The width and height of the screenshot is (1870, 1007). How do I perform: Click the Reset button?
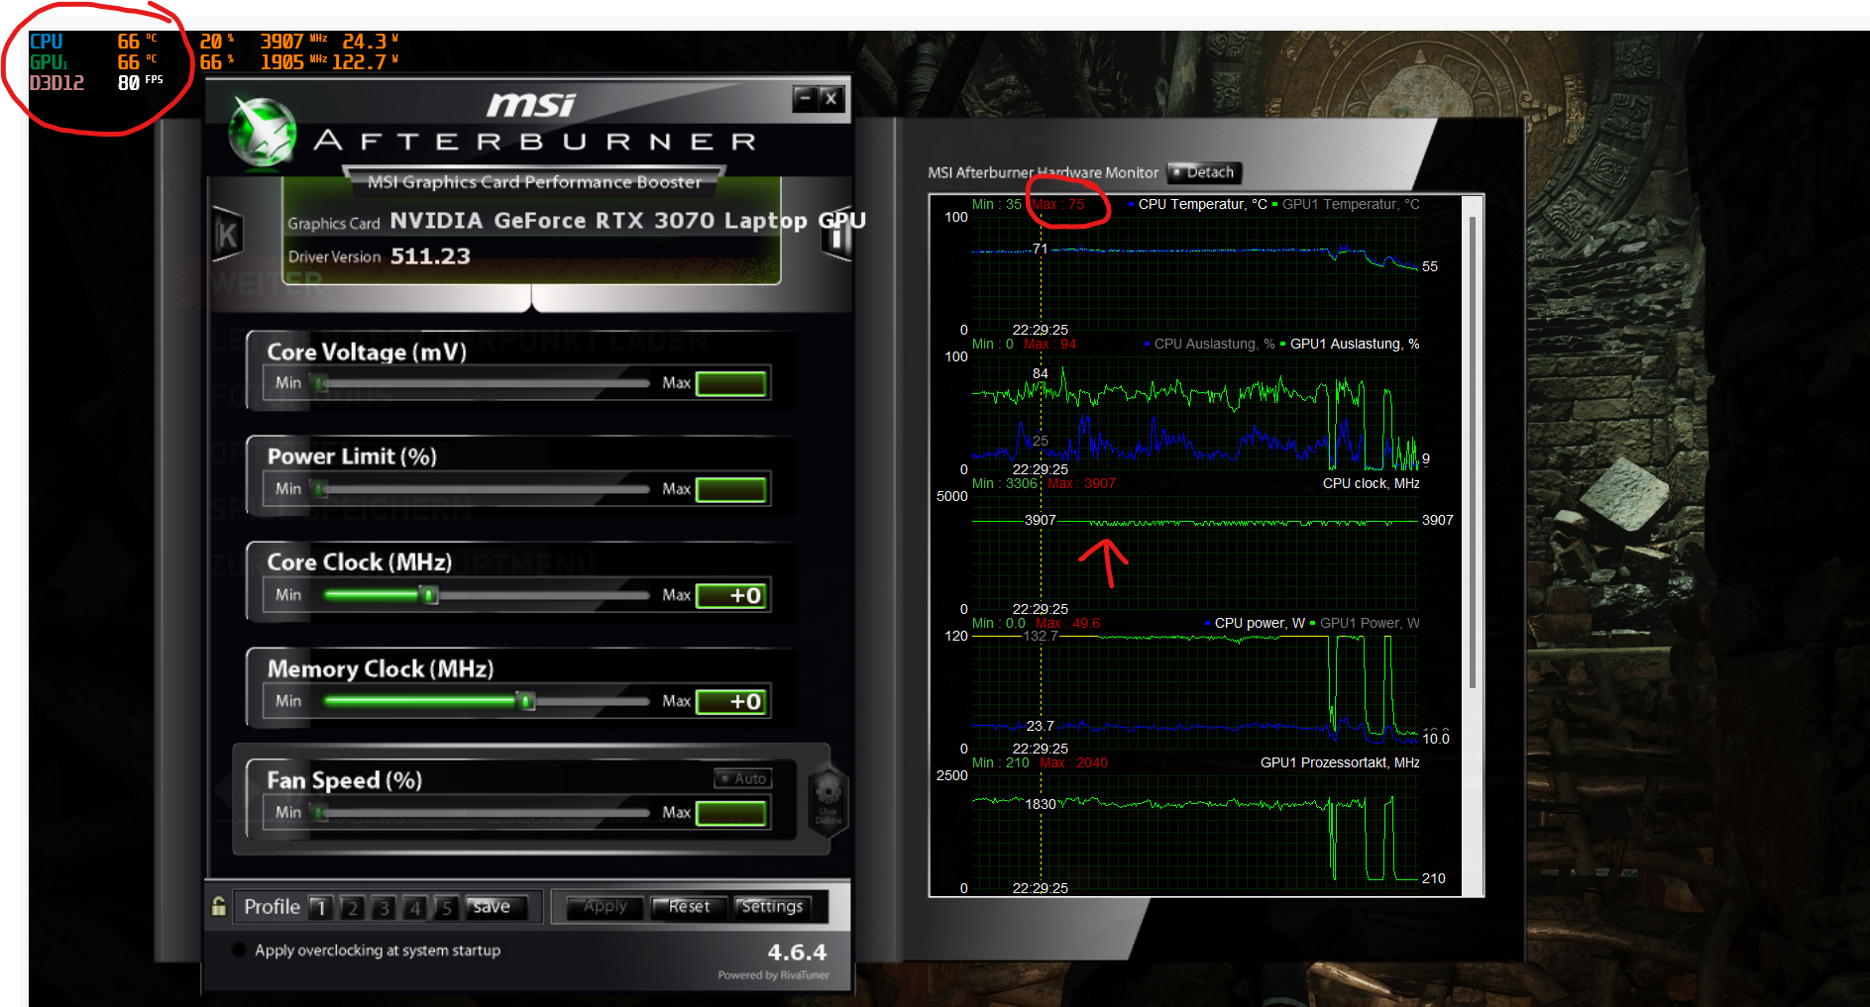click(x=689, y=907)
